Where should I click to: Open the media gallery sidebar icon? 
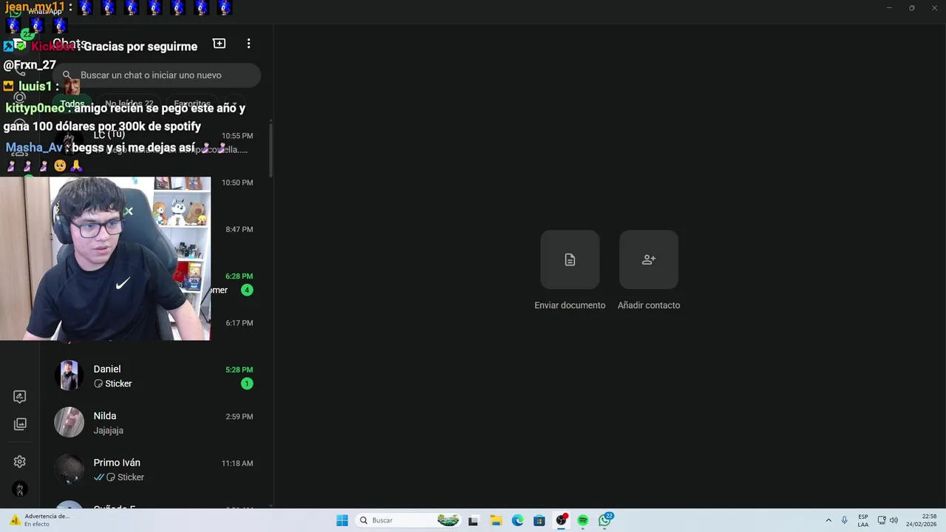pyautogui.click(x=20, y=424)
